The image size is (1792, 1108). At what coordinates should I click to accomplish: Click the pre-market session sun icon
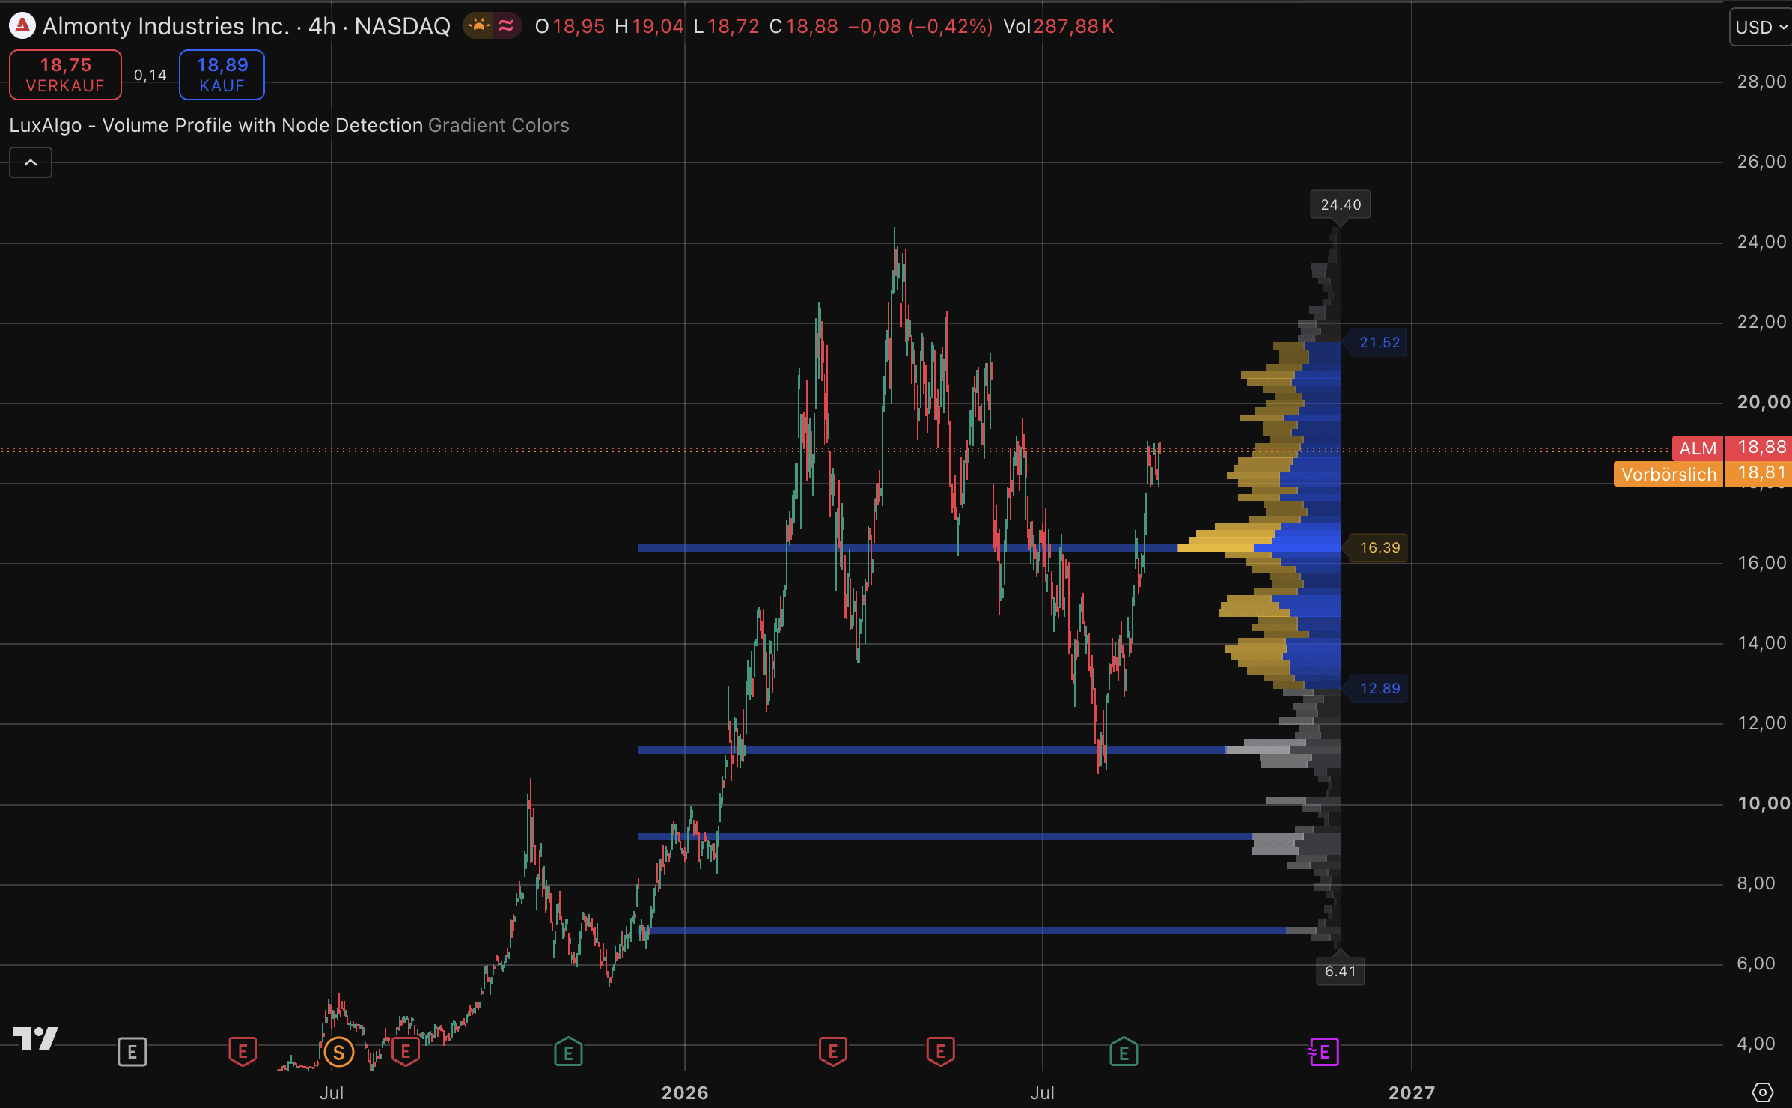click(x=479, y=26)
